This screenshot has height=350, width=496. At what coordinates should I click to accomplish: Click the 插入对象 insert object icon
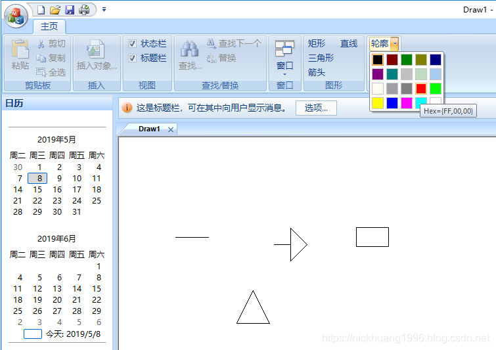(x=95, y=49)
